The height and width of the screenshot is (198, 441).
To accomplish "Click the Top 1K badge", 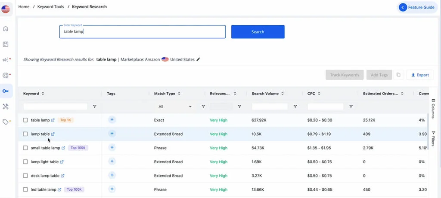I will click(x=65, y=120).
